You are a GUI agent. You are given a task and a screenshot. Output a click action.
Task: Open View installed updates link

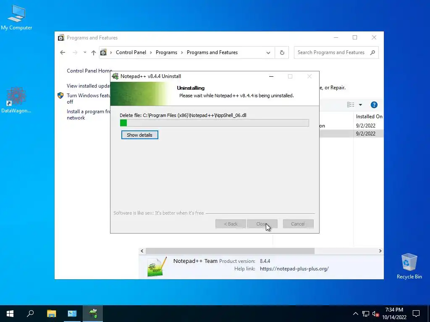click(88, 86)
